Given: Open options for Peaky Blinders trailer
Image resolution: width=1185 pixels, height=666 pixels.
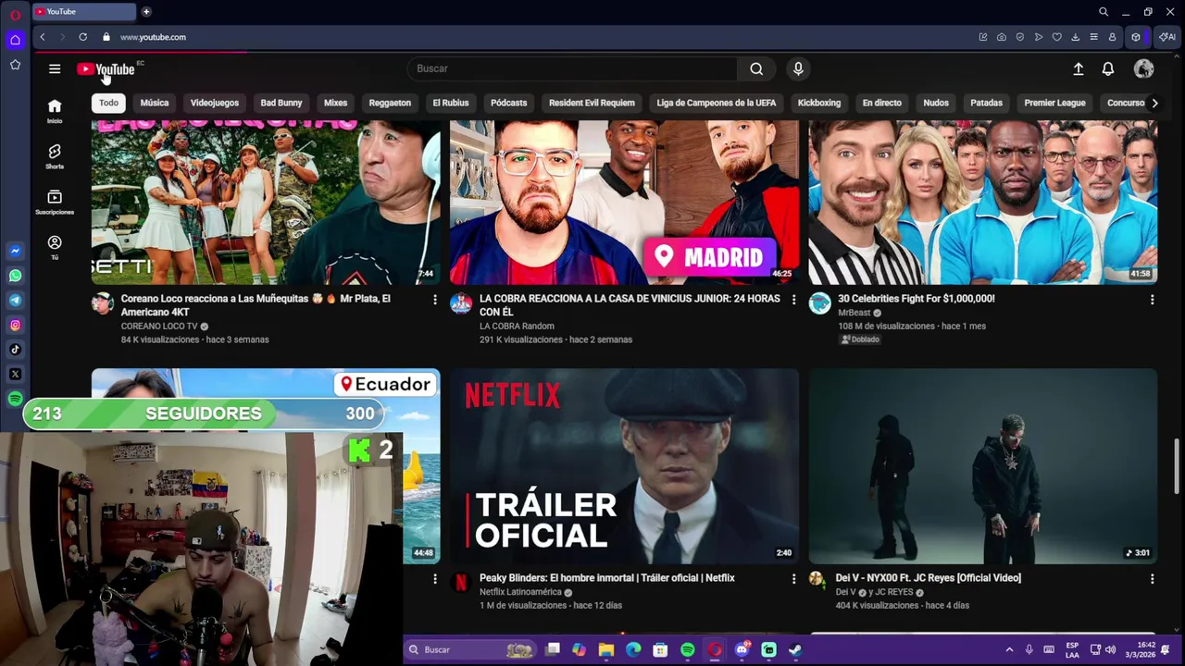Looking at the screenshot, I should click(x=793, y=579).
